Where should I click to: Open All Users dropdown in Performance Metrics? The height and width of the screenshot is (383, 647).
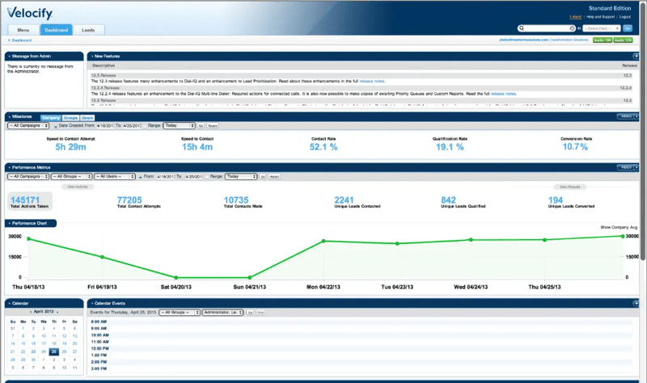[x=113, y=175]
